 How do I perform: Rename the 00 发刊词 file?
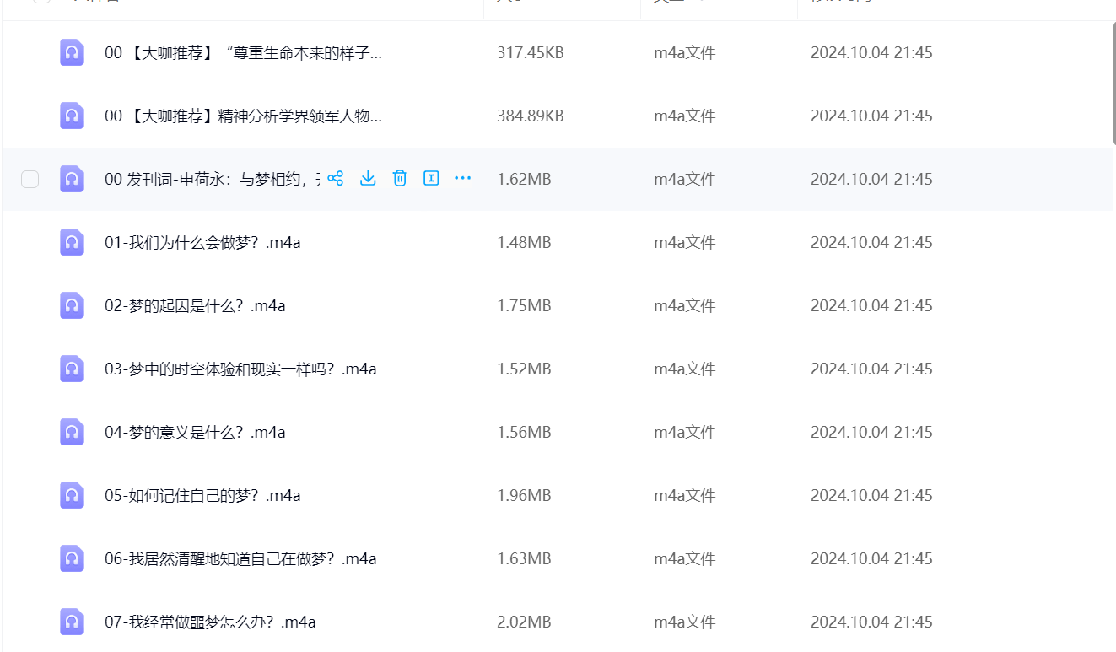(x=431, y=178)
